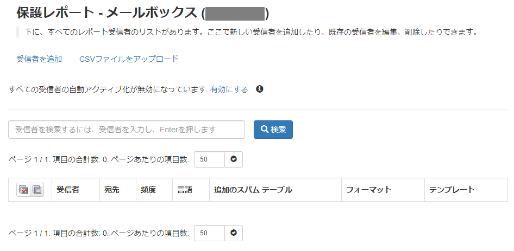Sort by the 宛先 column header

(111, 190)
